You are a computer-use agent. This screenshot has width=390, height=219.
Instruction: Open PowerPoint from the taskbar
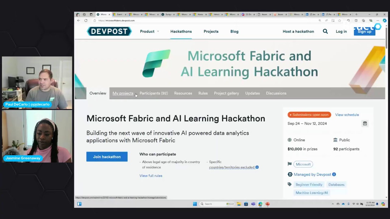pyautogui.click(x=268, y=204)
